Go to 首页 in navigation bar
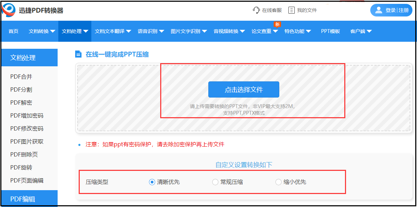 click(13, 31)
